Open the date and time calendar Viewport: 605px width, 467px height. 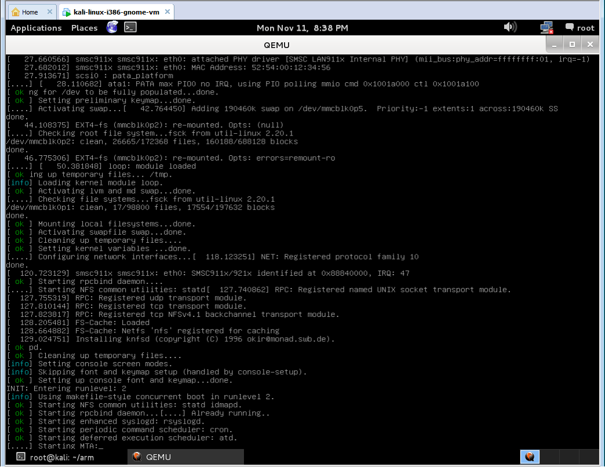point(302,28)
